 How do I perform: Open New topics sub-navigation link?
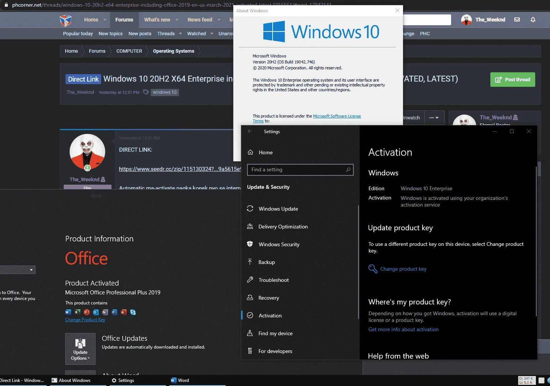(110, 33)
